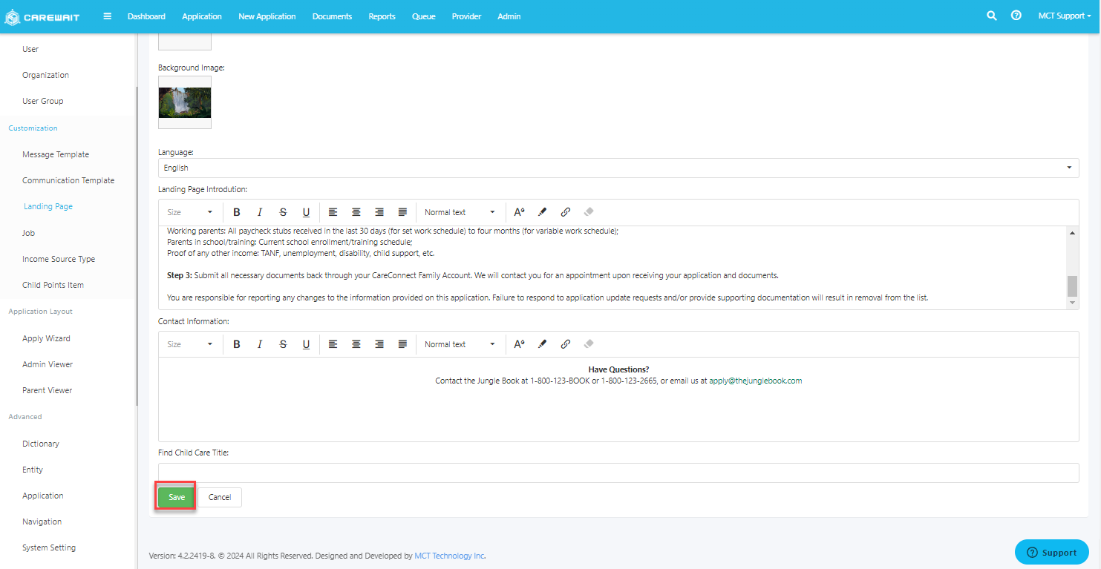Image resolution: width=1101 pixels, height=569 pixels.
Task: Open Size dropdown in Landing Page Introduction toolbar
Action: [190, 212]
